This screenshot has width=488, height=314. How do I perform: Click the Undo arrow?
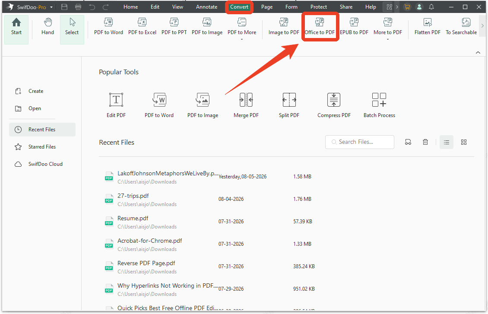coord(92,7)
